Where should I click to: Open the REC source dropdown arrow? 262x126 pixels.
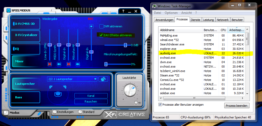pyautogui.click(x=91, y=26)
